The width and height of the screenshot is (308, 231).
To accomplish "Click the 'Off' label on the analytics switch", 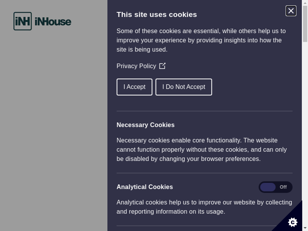I will [x=283, y=187].
